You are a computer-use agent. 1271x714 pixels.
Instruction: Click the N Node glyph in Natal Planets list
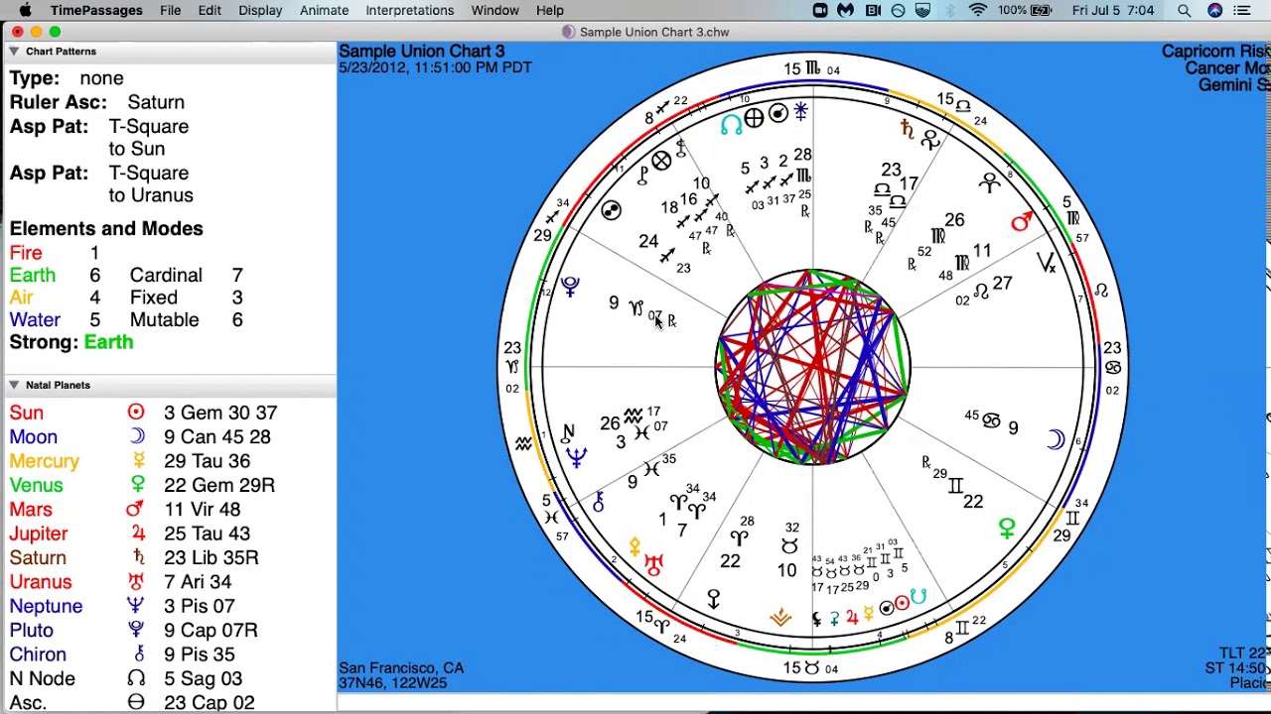coord(136,678)
